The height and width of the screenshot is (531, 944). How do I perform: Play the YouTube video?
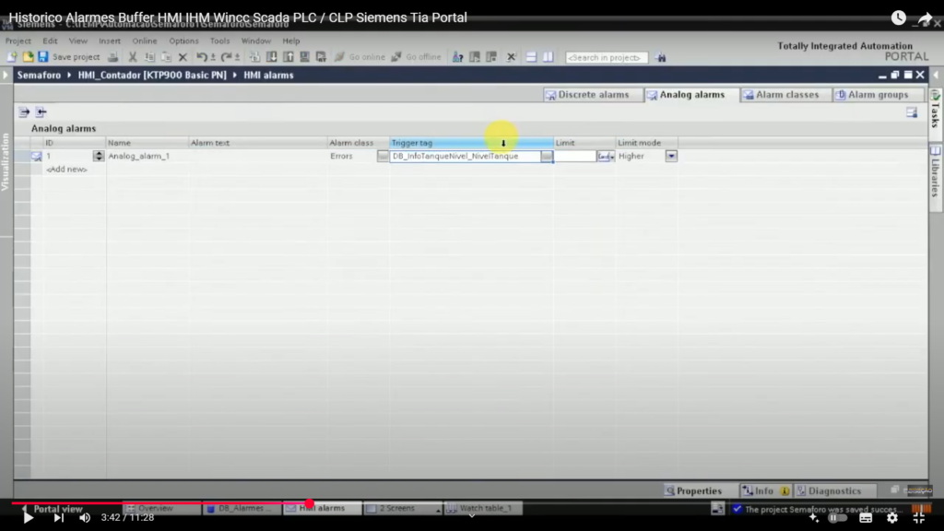[28, 517]
